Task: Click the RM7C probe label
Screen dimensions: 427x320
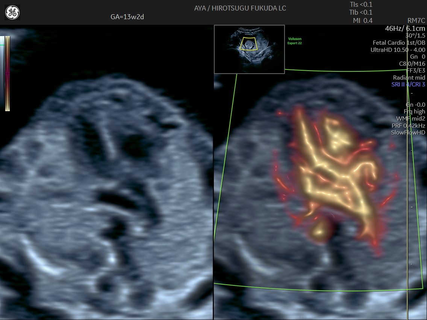Action: [x=416, y=21]
